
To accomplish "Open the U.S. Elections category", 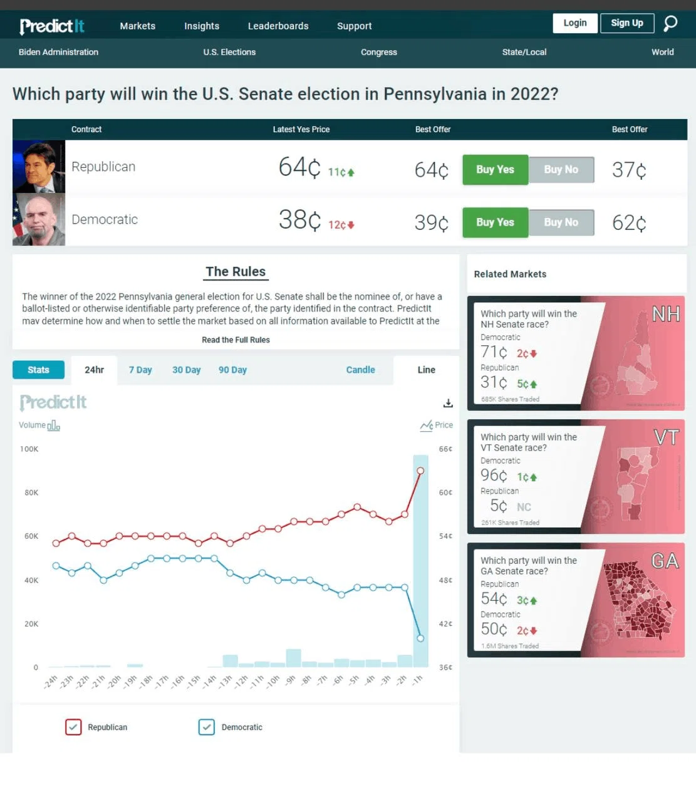I will (229, 52).
